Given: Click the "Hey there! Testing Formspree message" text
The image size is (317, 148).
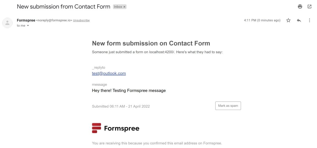Looking at the screenshot, I should [129, 91].
